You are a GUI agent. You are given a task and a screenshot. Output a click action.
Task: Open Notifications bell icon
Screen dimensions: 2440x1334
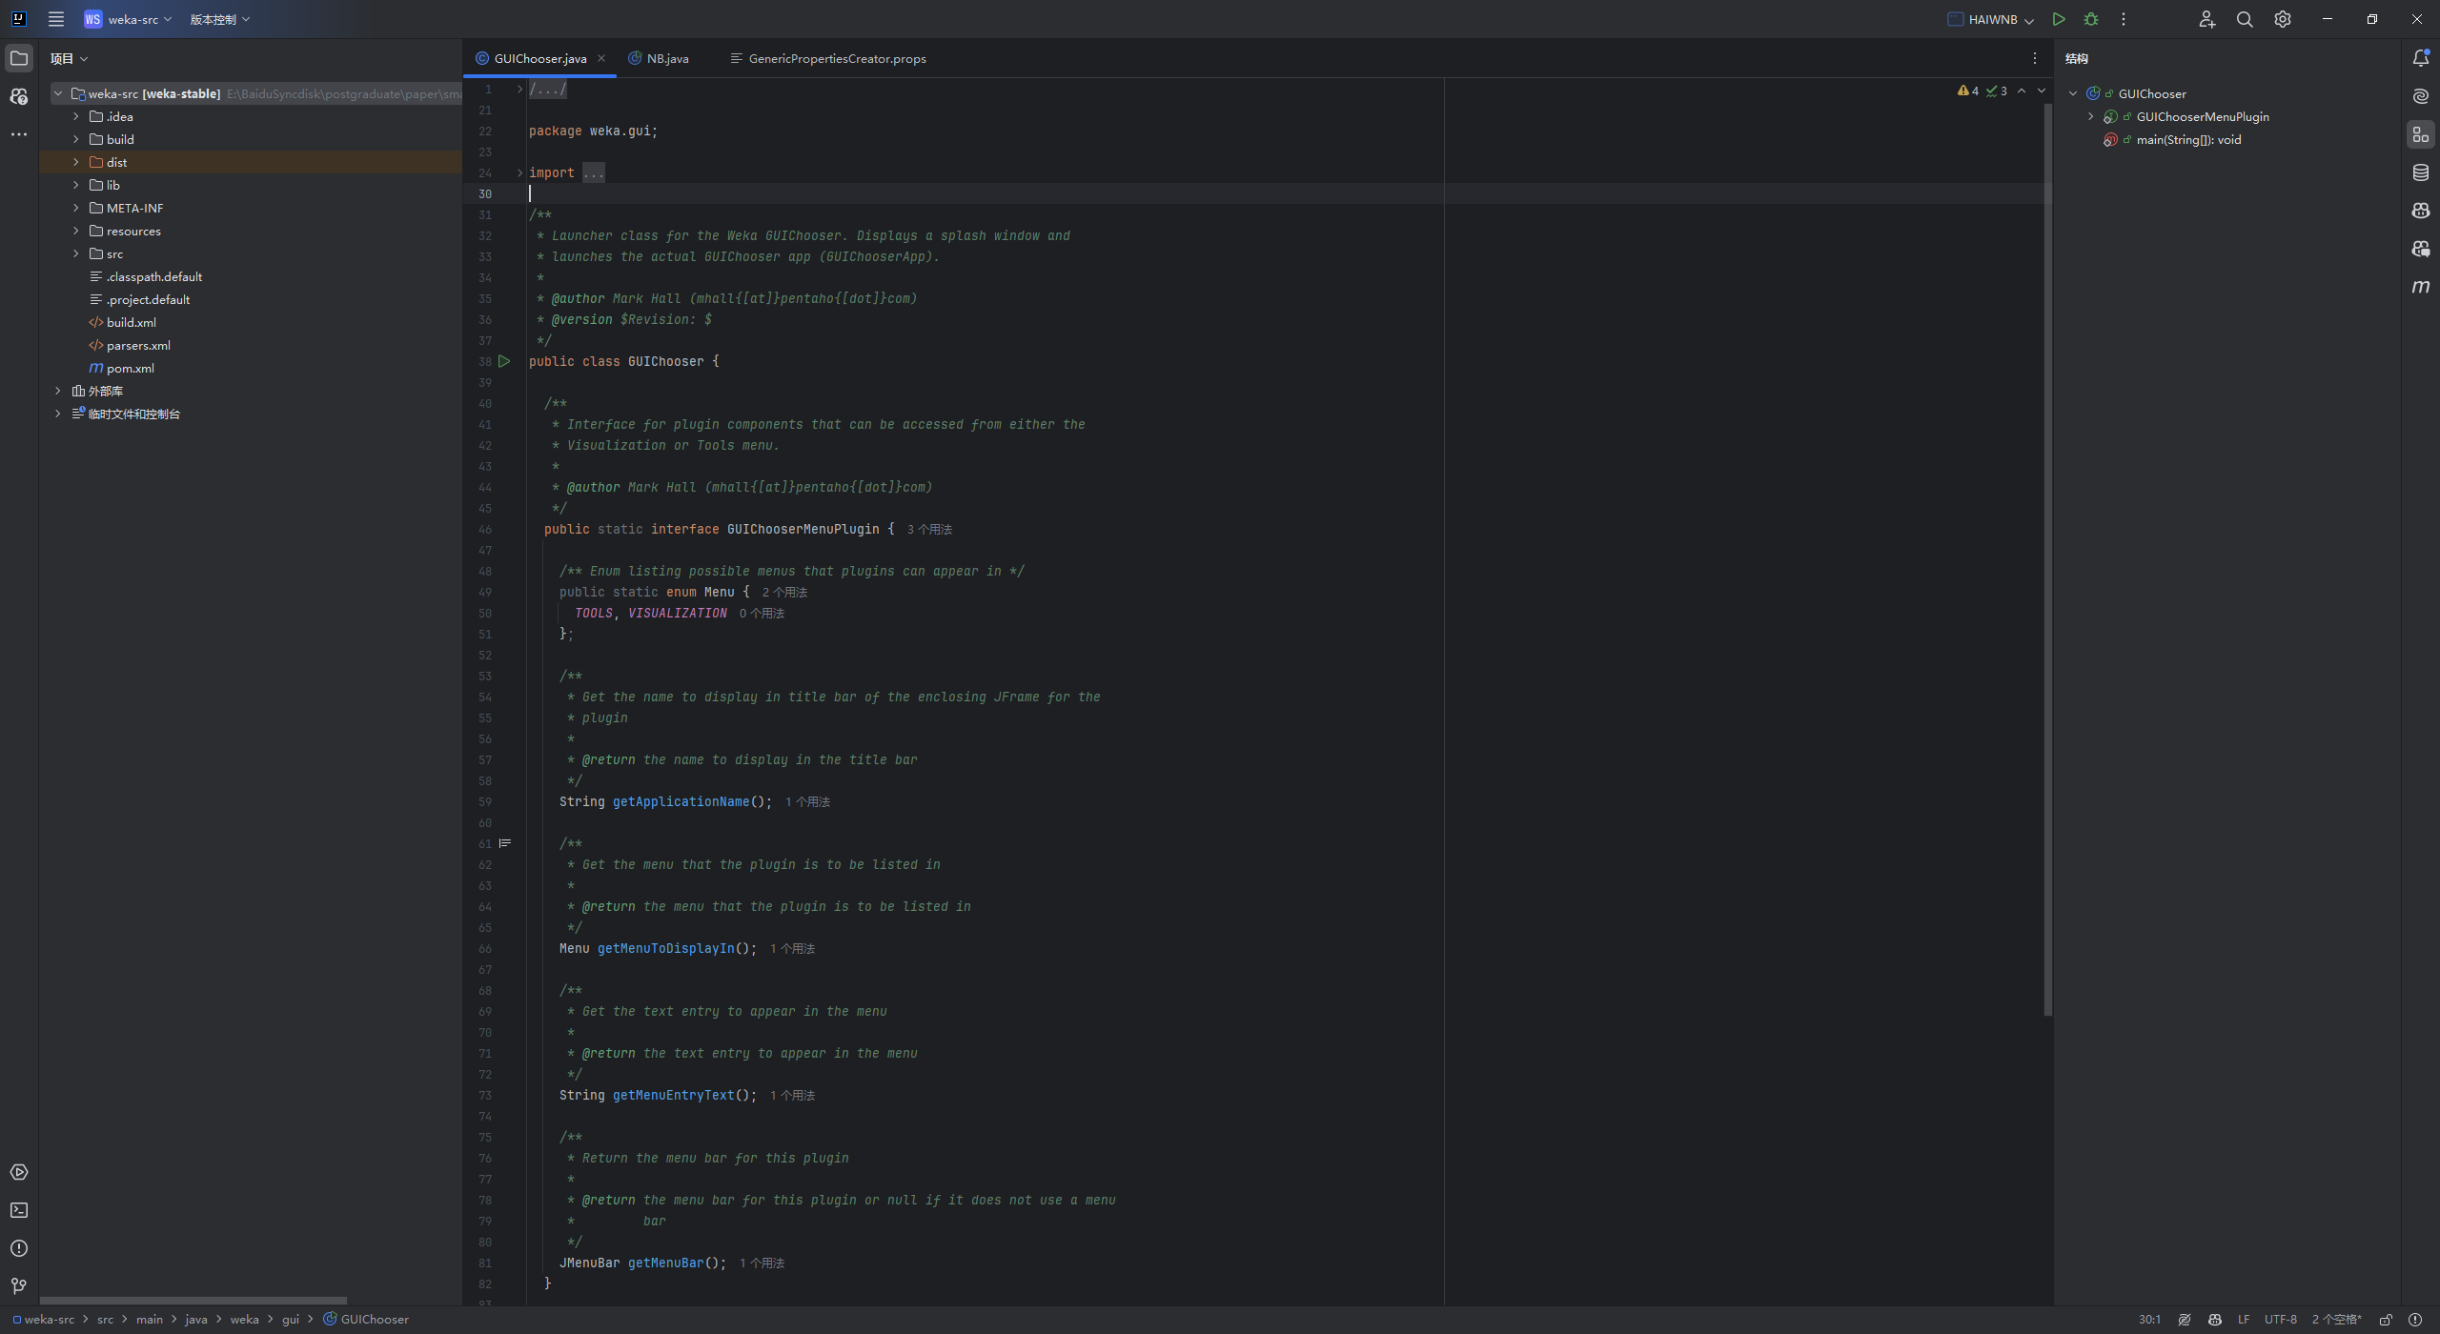(x=2421, y=58)
